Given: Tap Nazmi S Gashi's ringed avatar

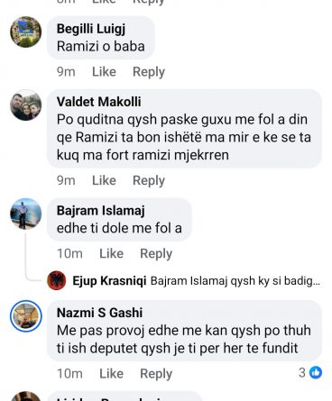Looking at the screenshot, I should [x=26, y=316].
